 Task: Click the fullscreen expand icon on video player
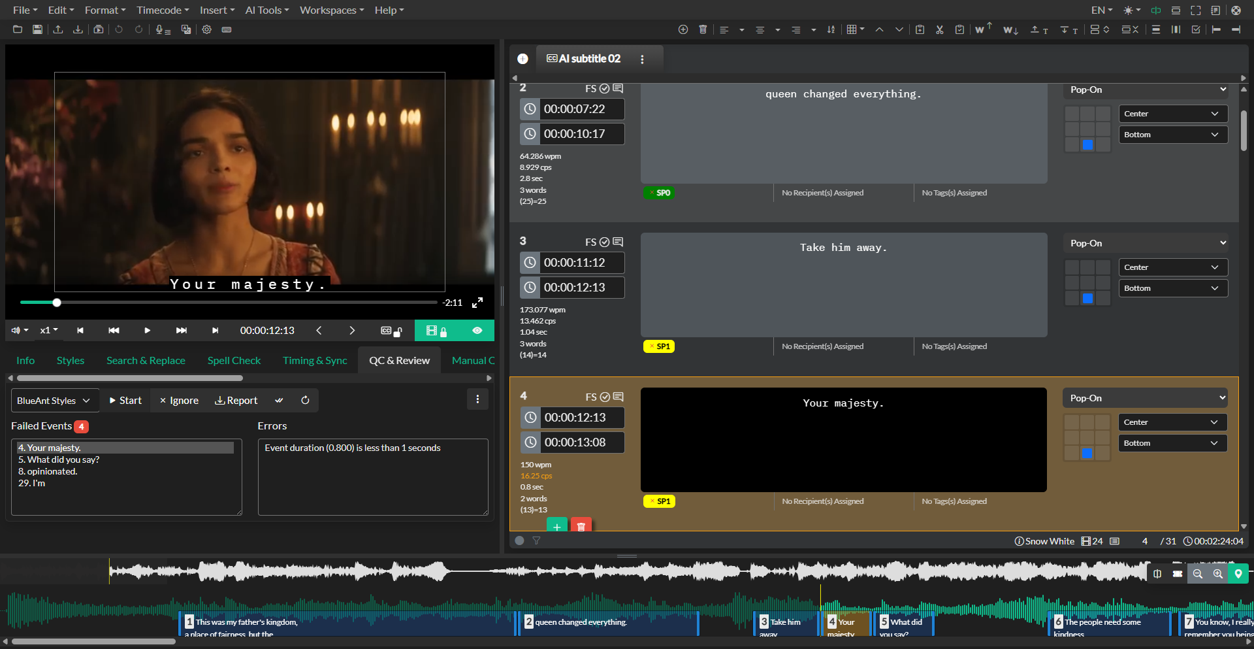click(477, 303)
